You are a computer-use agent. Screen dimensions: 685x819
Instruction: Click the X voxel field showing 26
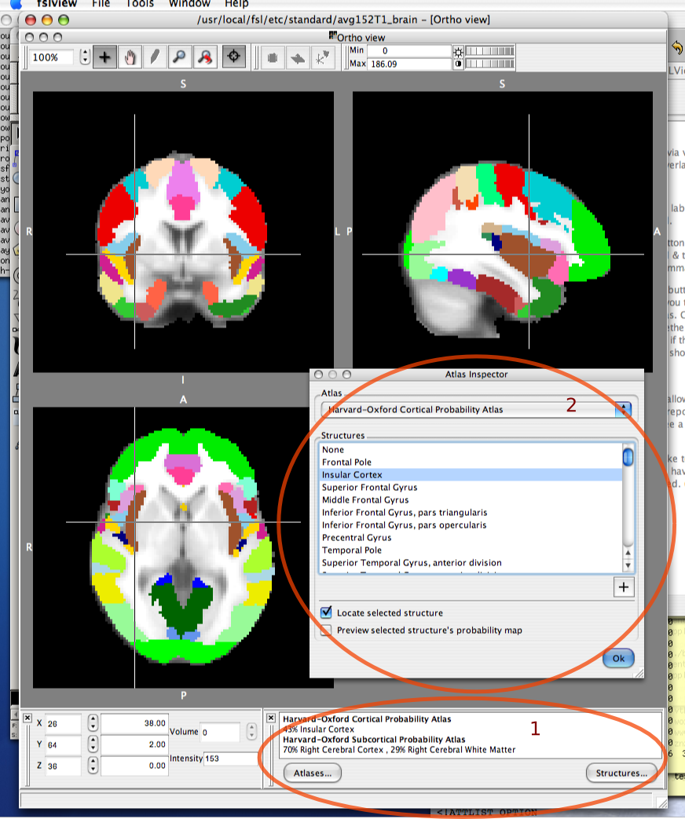[x=63, y=724]
